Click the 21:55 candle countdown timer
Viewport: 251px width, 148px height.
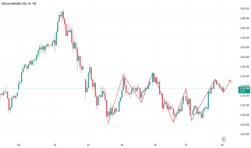(x=242, y=91)
